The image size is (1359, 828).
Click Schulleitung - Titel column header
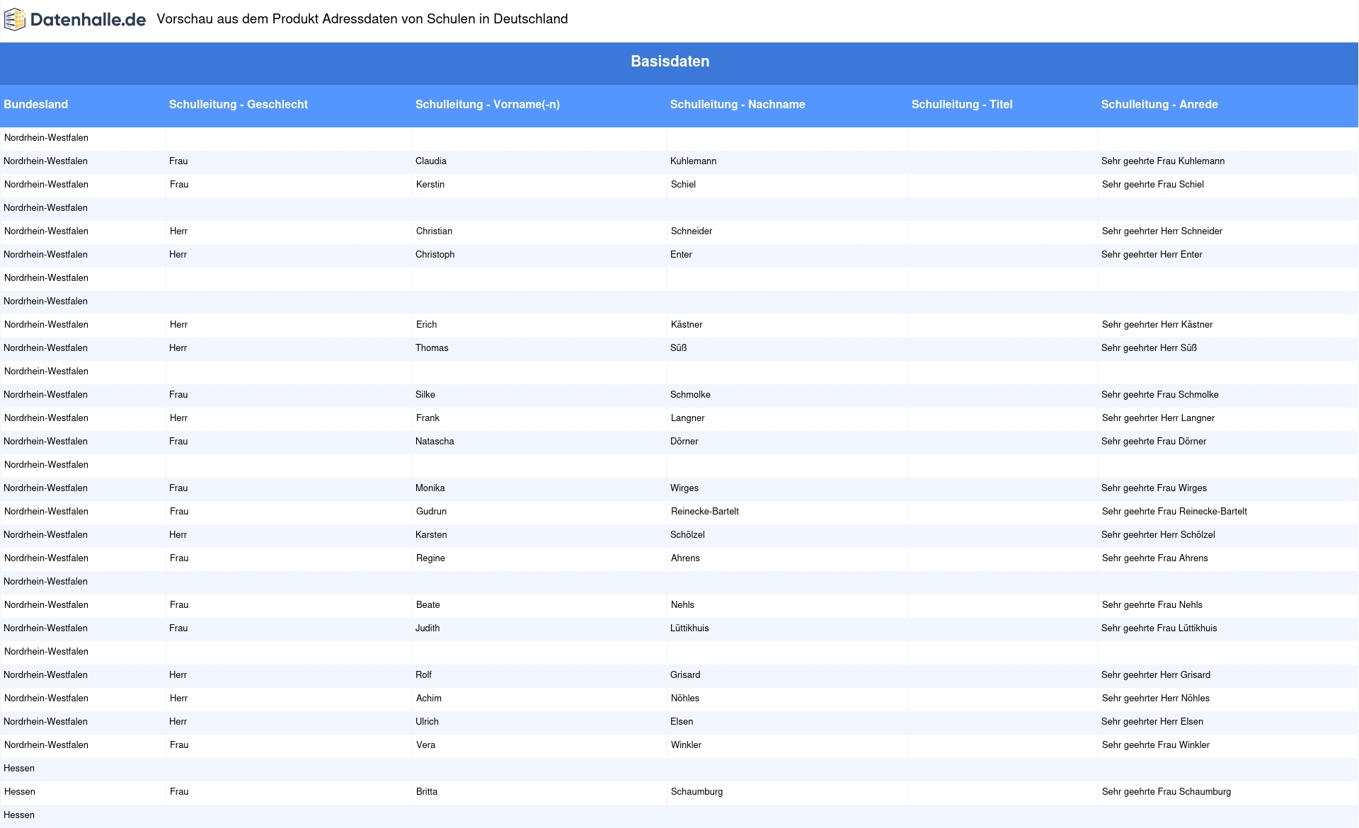pyautogui.click(x=961, y=105)
